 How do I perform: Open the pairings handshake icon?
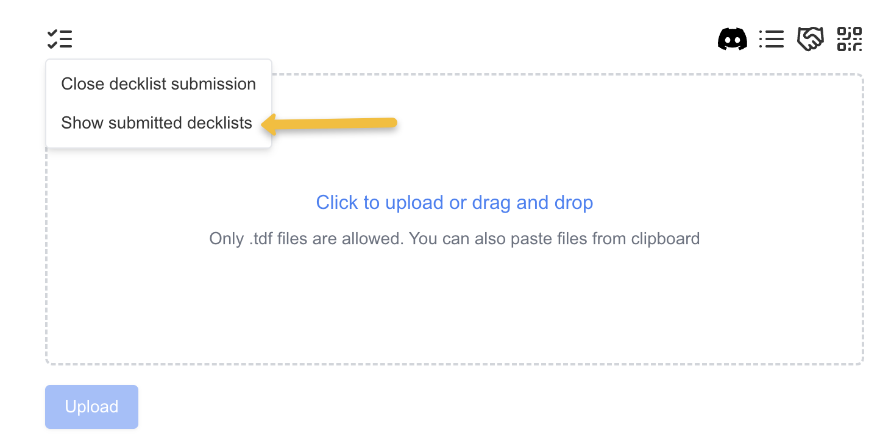(810, 40)
